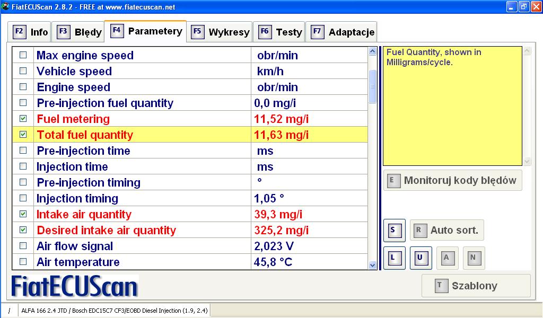
Task: Enable the Engine speed checkbox
Action: click(x=23, y=87)
